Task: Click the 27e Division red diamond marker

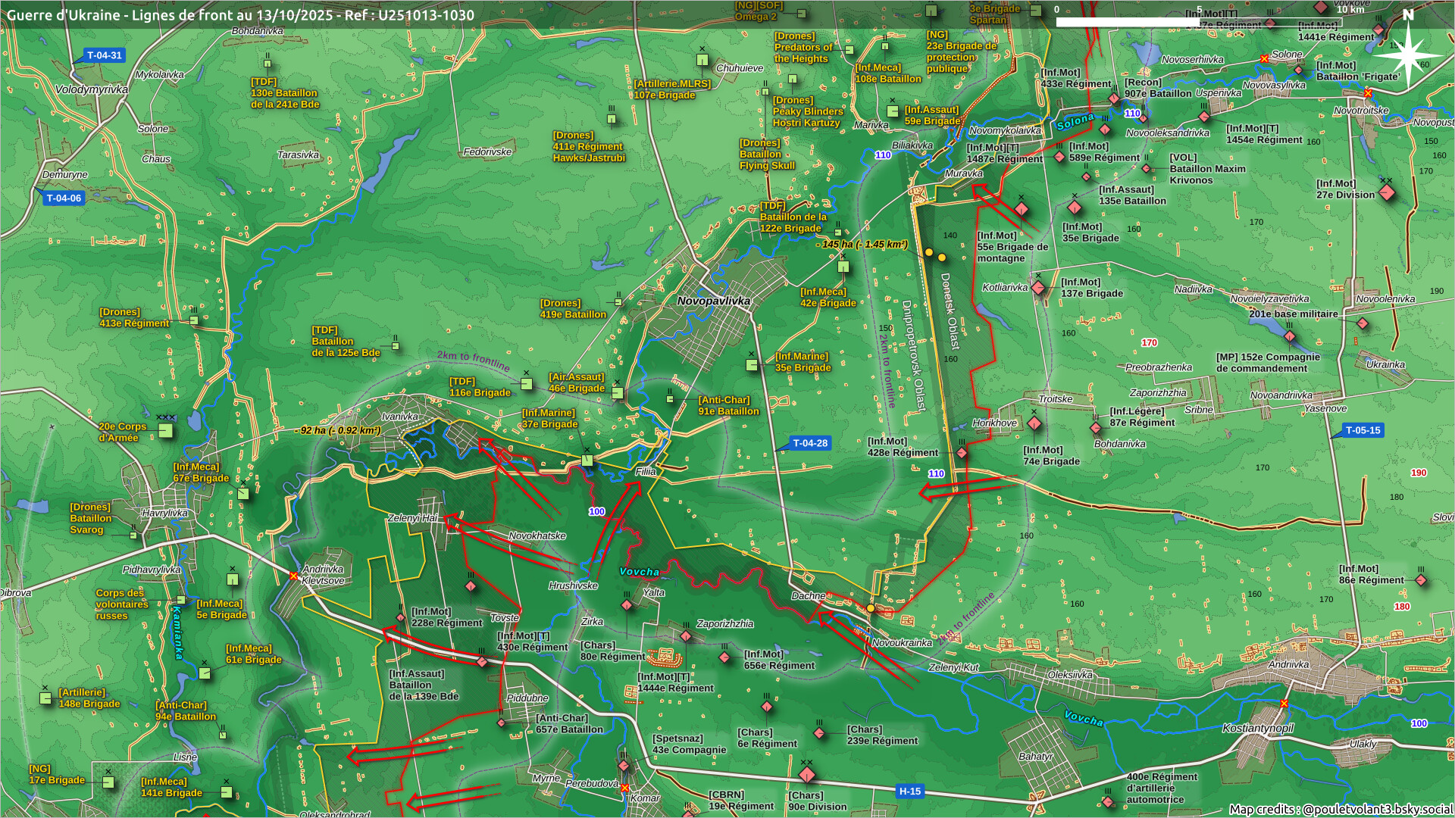Action: coord(1386,192)
